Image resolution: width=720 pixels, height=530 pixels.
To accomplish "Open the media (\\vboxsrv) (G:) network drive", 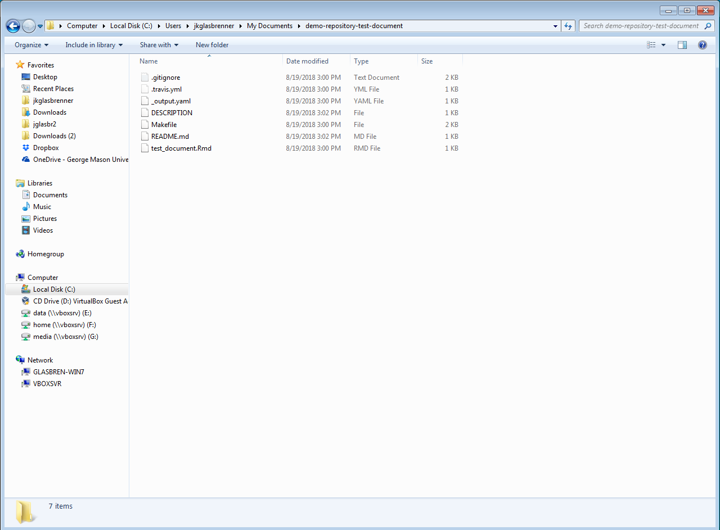I will tap(65, 337).
